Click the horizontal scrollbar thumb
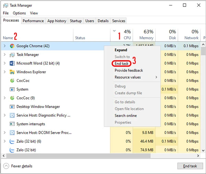 click(x=78, y=156)
